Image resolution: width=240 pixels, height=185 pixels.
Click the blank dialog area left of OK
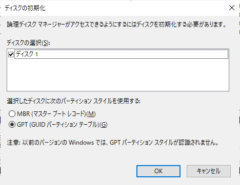pyautogui.click(x=68, y=171)
